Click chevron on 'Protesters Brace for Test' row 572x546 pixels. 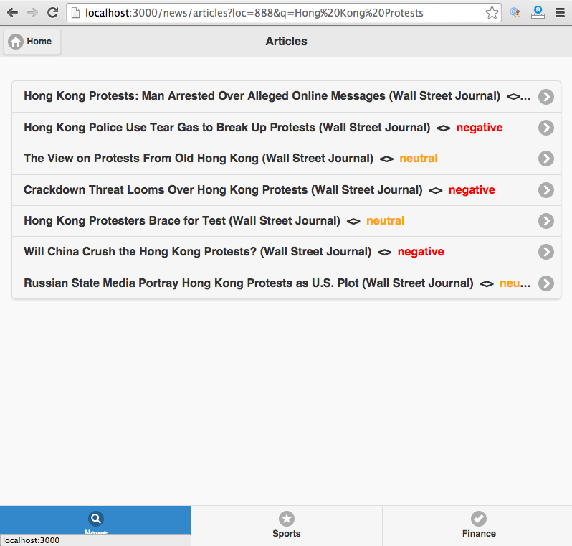(x=546, y=221)
